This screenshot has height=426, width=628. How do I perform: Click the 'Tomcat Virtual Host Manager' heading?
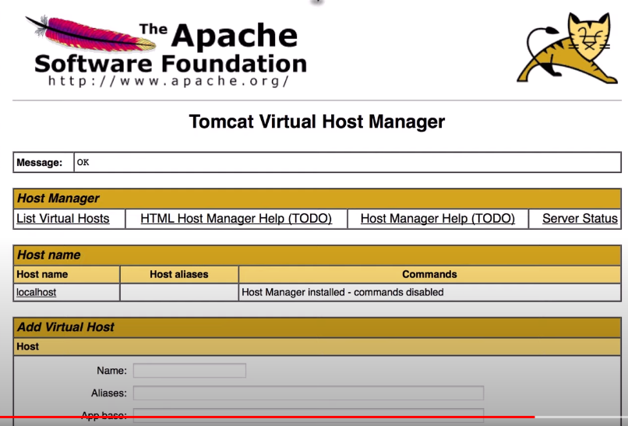tap(317, 121)
